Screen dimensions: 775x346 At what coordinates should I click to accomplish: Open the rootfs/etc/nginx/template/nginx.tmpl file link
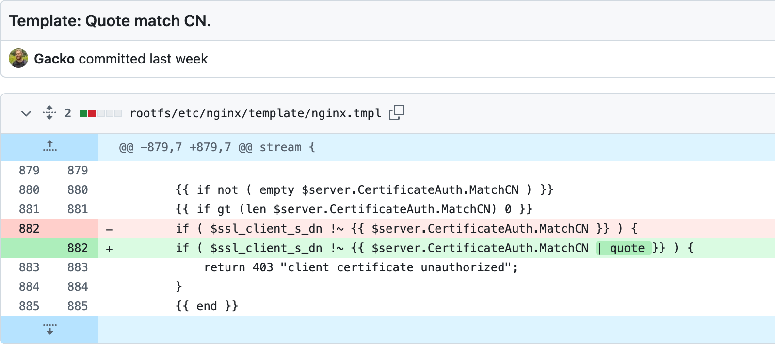[x=255, y=113]
